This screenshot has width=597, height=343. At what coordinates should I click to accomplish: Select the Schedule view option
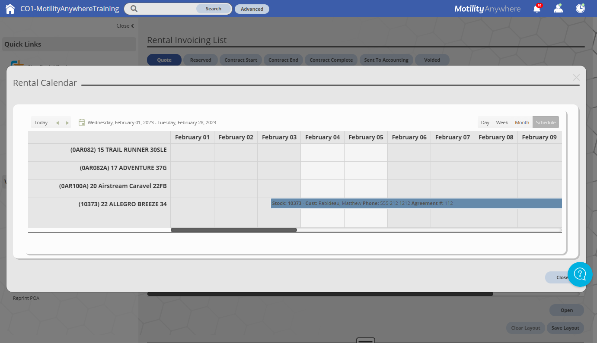tap(546, 123)
